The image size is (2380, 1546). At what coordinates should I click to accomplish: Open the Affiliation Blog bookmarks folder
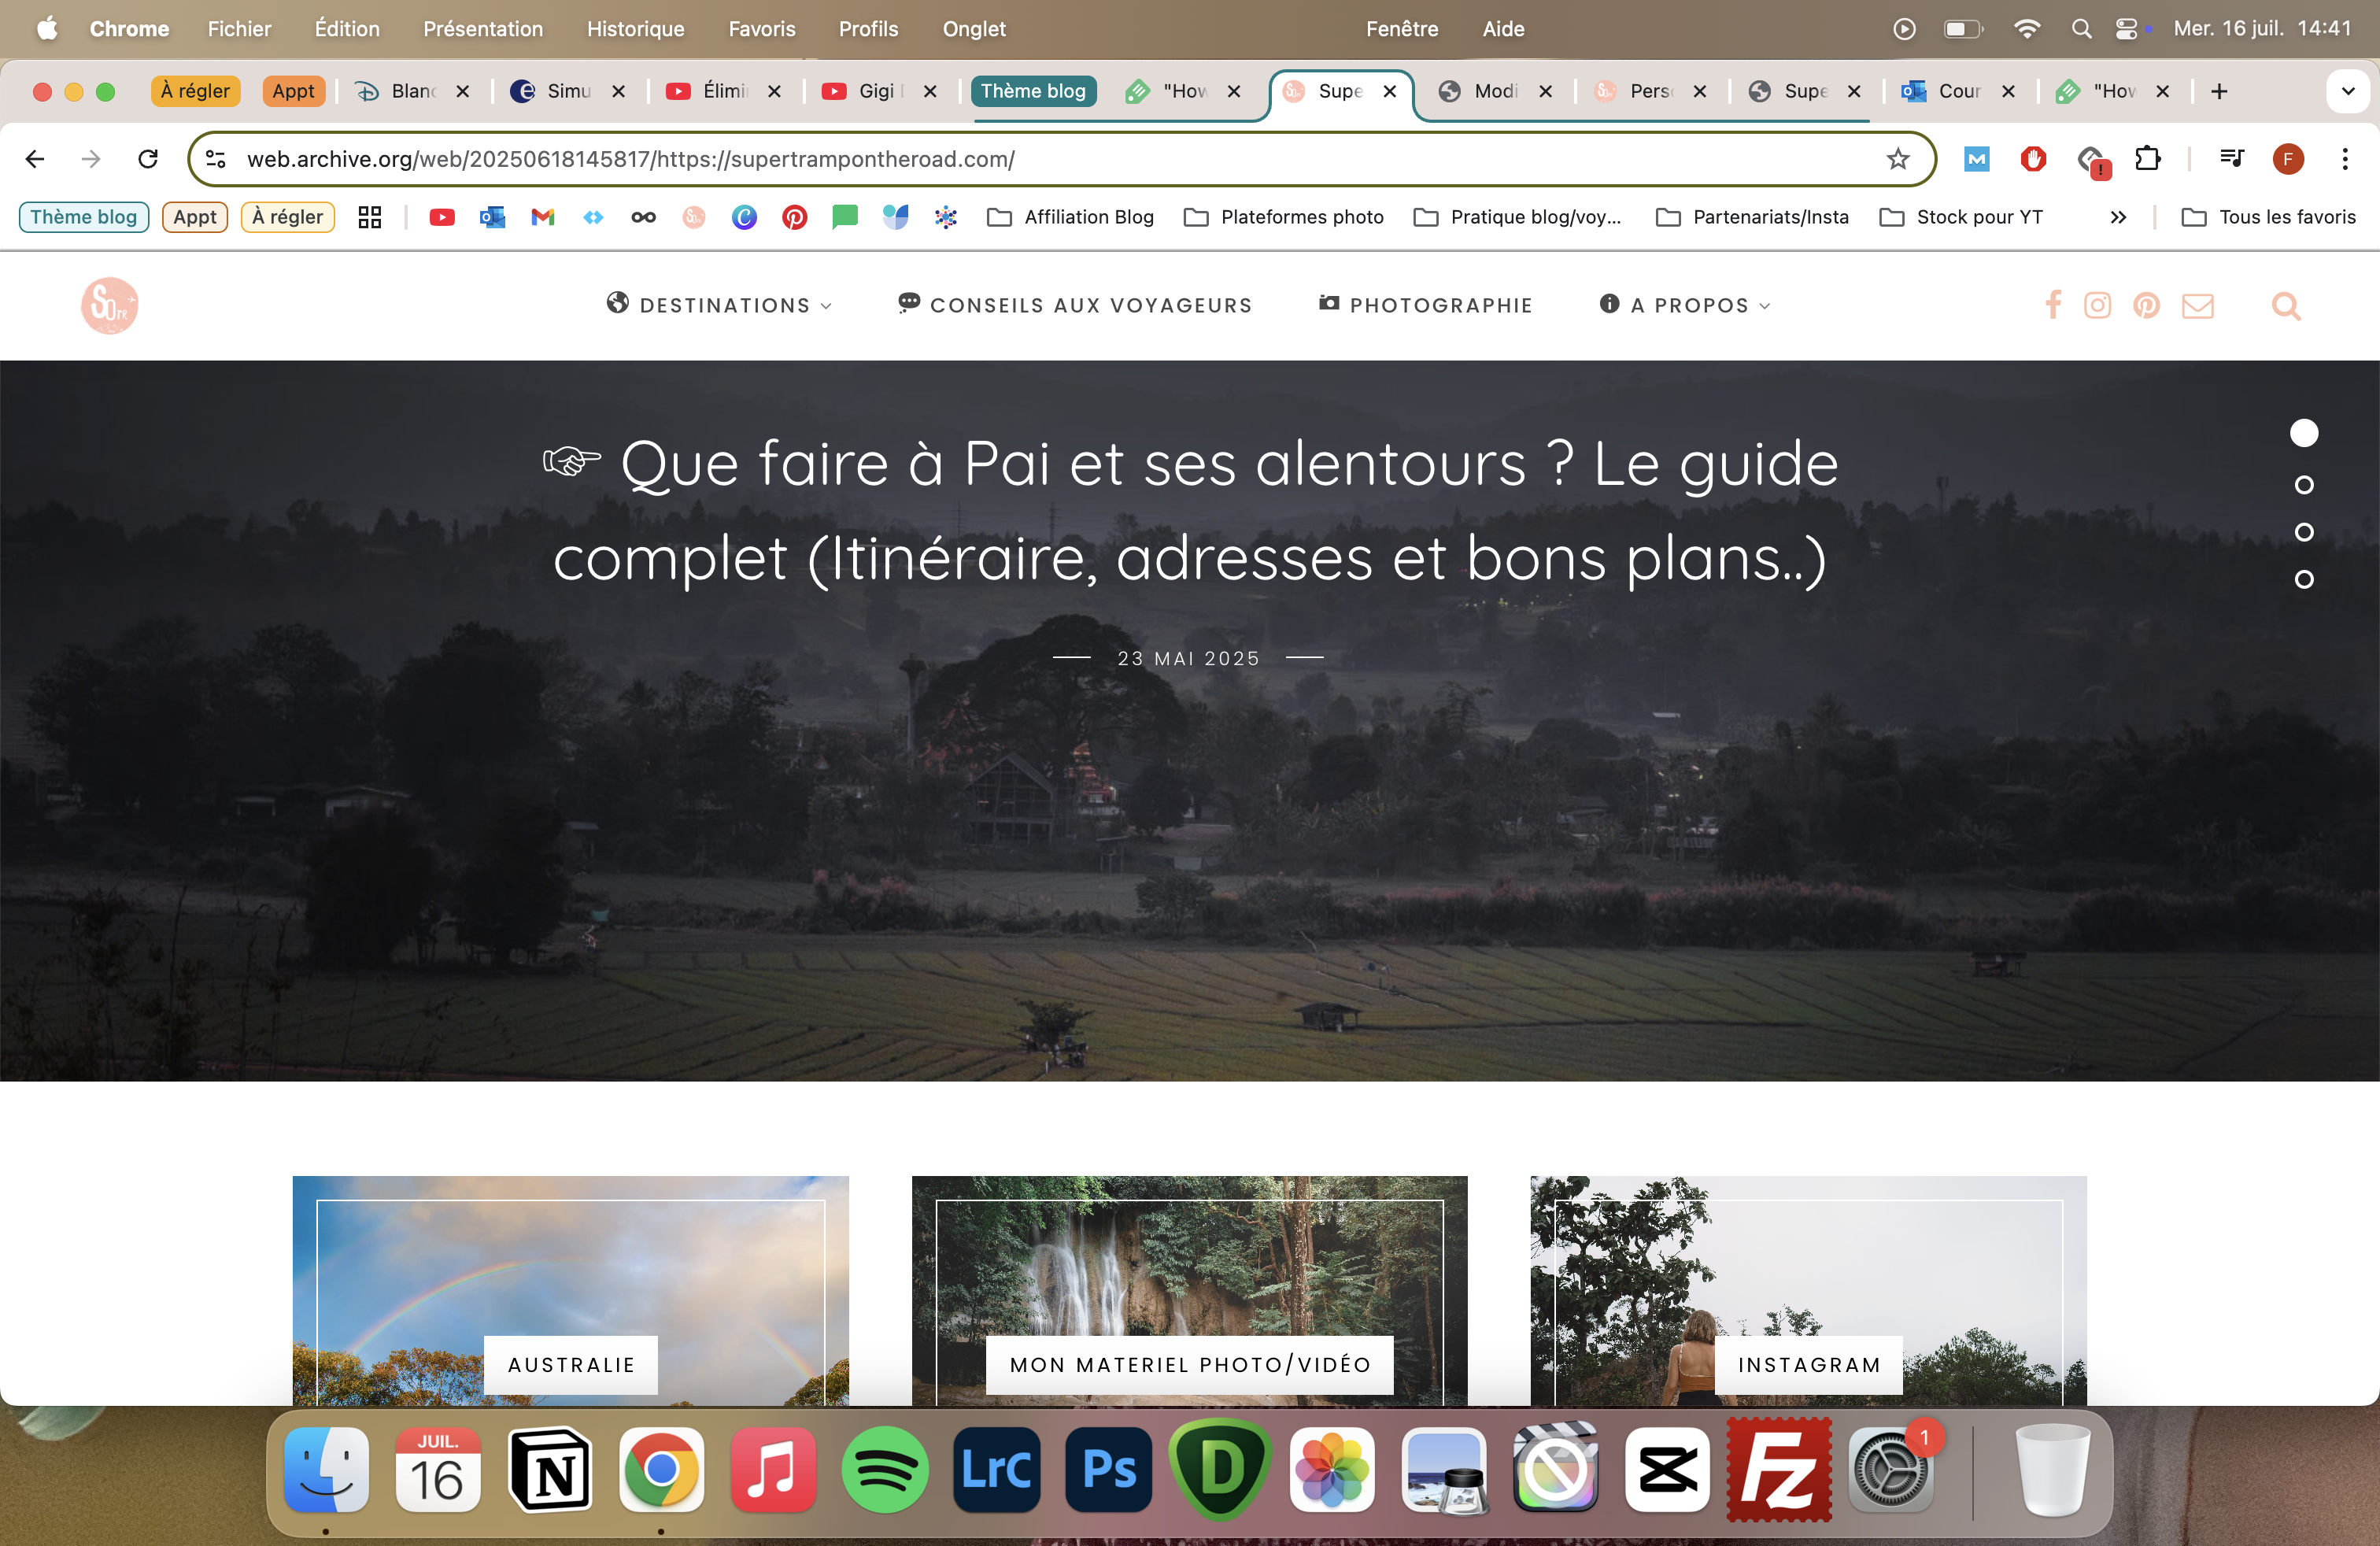[x=1070, y=217]
